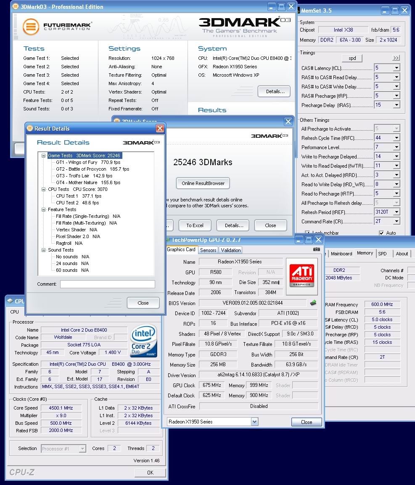This screenshot has width=415, height=485.
Task: Click Details... button in 3DMark Score dialog
Action: pyautogui.click(x=234, y=225)
